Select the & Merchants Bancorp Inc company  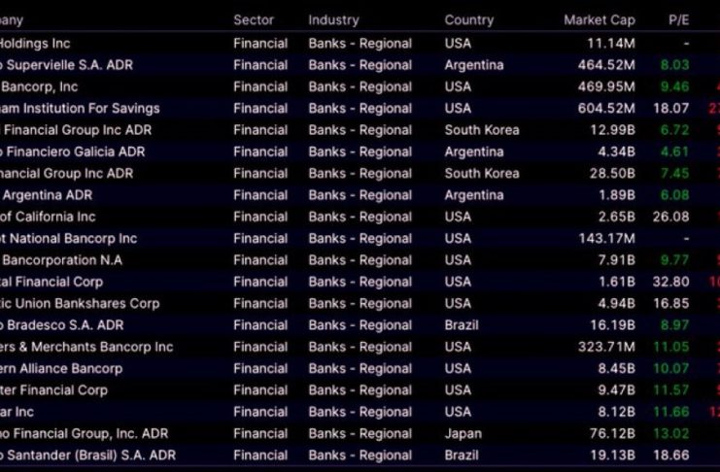click(x=86, y=347)
